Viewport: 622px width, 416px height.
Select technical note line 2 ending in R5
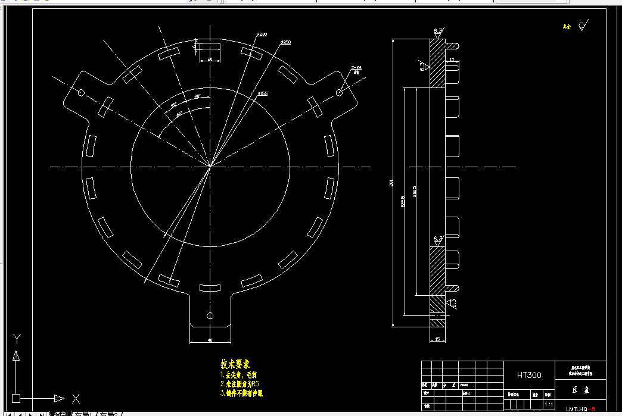click(x=240, y=384)
